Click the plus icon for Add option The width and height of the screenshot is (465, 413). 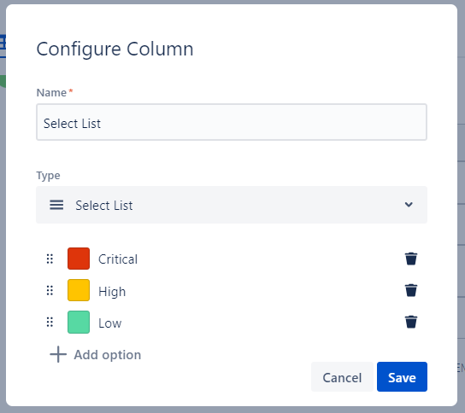(x=58, y=354)
